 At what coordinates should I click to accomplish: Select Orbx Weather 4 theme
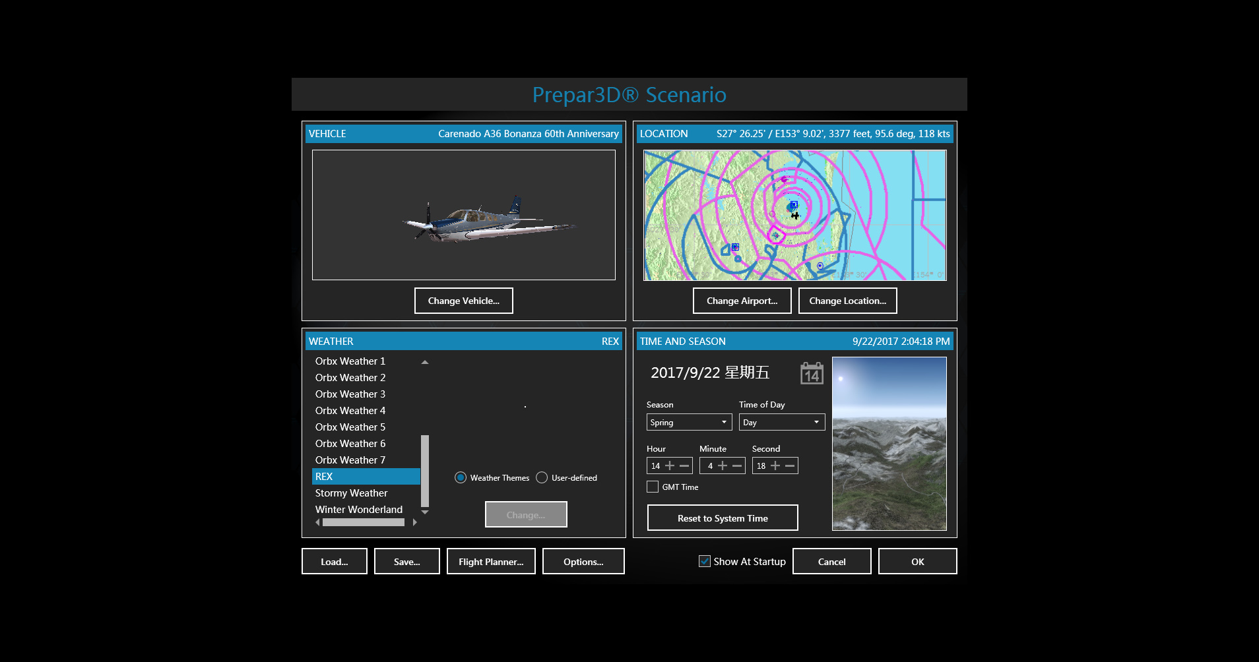366,411
